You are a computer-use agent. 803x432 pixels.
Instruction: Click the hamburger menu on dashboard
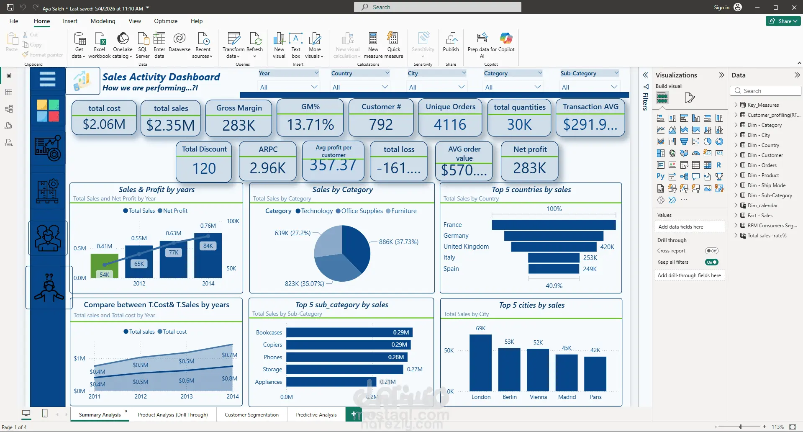tap(47, 79)
